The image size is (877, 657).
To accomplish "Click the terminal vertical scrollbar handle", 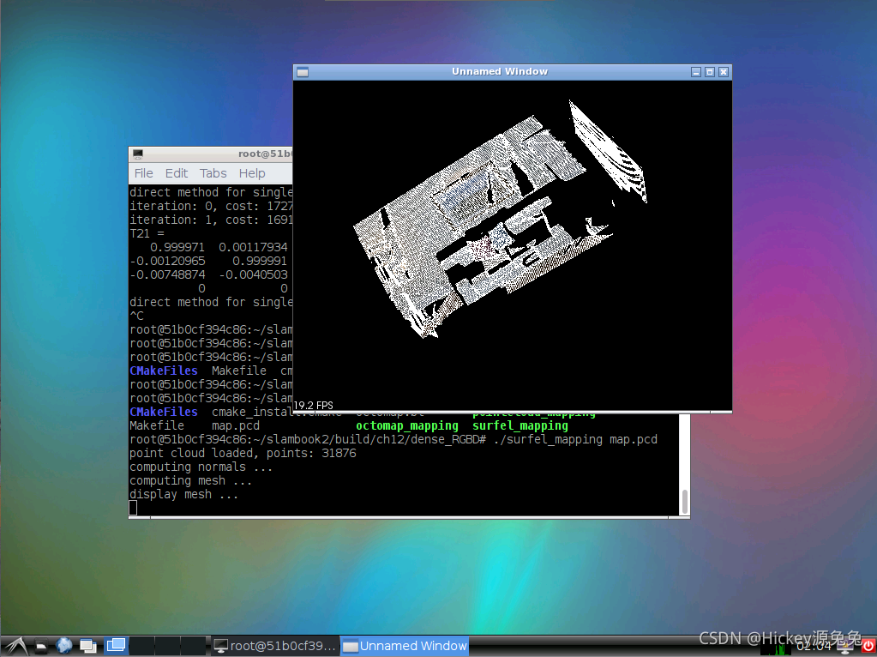I will pyautogui.click(x=685, y=502).
